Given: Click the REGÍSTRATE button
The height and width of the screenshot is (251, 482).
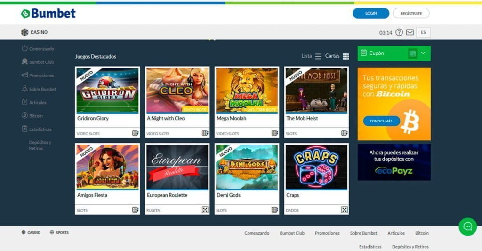Looking at the screenshot, I should click(x=411, y=13).
